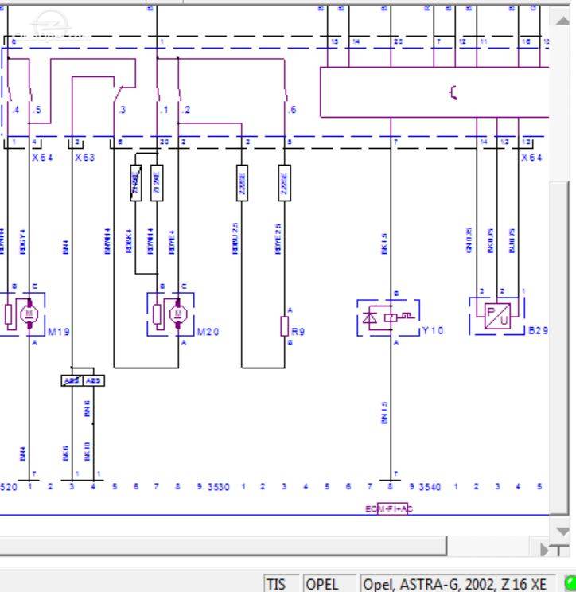Click the crossed-out fuse symbol below X63
576x592 pixels.
(x=136, y=183)
